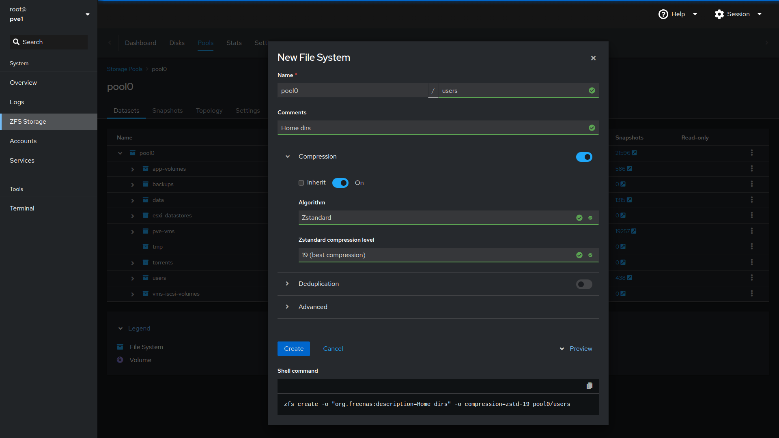Open Accounts in the sidebar
This screenshot has height=438, width=779.
[49, 141]
